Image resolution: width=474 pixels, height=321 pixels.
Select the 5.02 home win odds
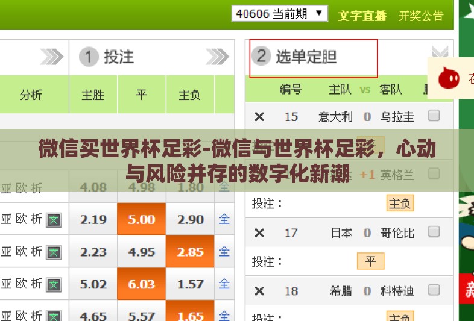(x=93, y=284)
